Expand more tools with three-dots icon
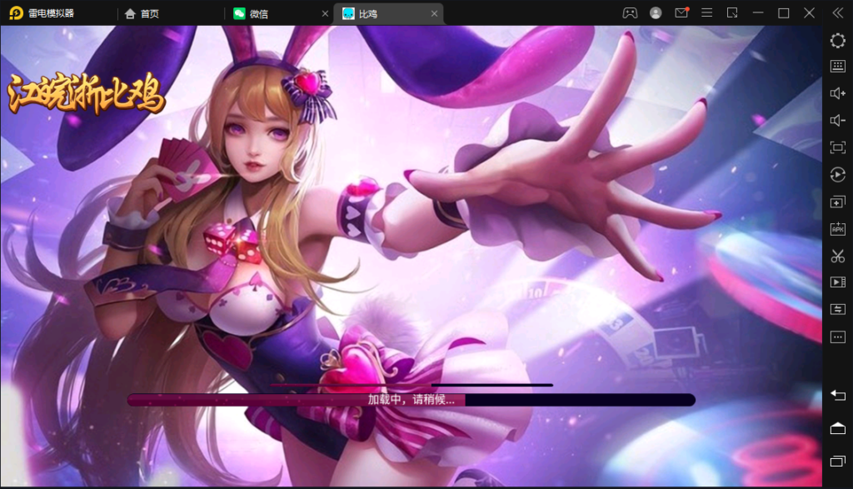The image size is (853, 489). pyautogui.click(x=837, y=337)
